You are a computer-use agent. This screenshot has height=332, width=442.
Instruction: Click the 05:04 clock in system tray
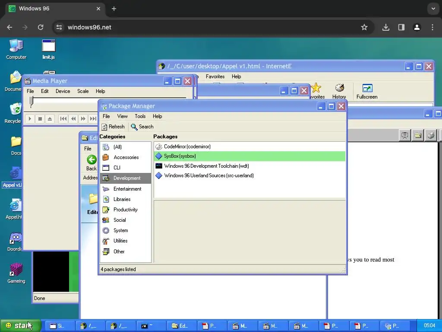(429, 326)
